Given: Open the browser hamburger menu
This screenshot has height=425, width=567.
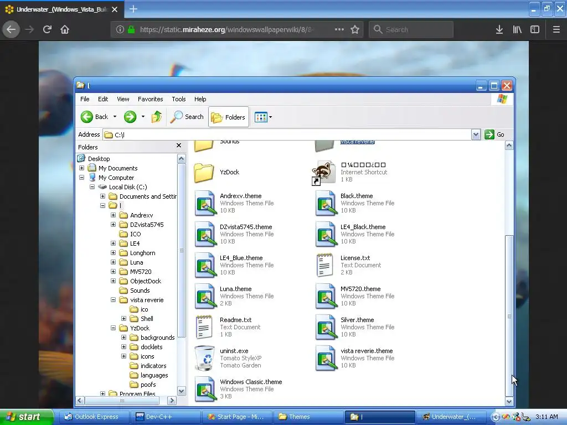Looking at the screenshot, I should point(556,29).
